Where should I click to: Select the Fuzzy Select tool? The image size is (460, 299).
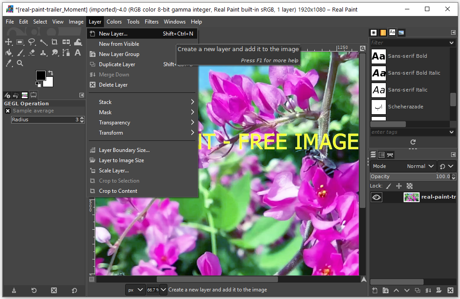click(44, 42)
